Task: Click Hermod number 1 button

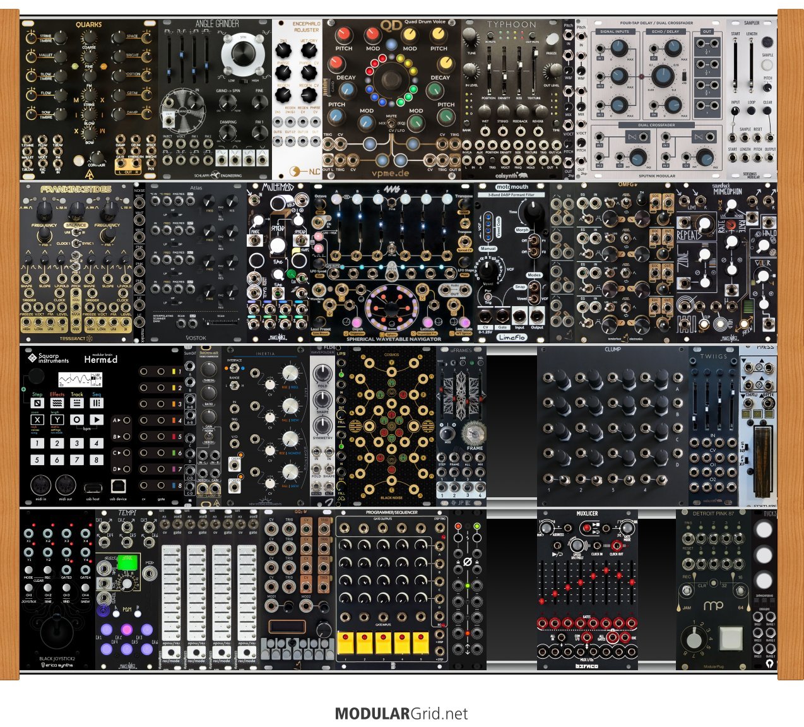Action: point(37,444)
